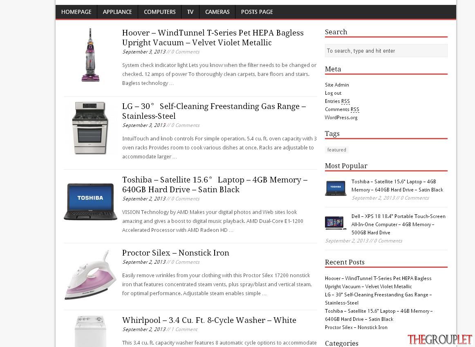Image resolution: width=475 pixels, height=347 pixels.
Task: Click the Categories sidebar heading
Action: tap(341, 343)
